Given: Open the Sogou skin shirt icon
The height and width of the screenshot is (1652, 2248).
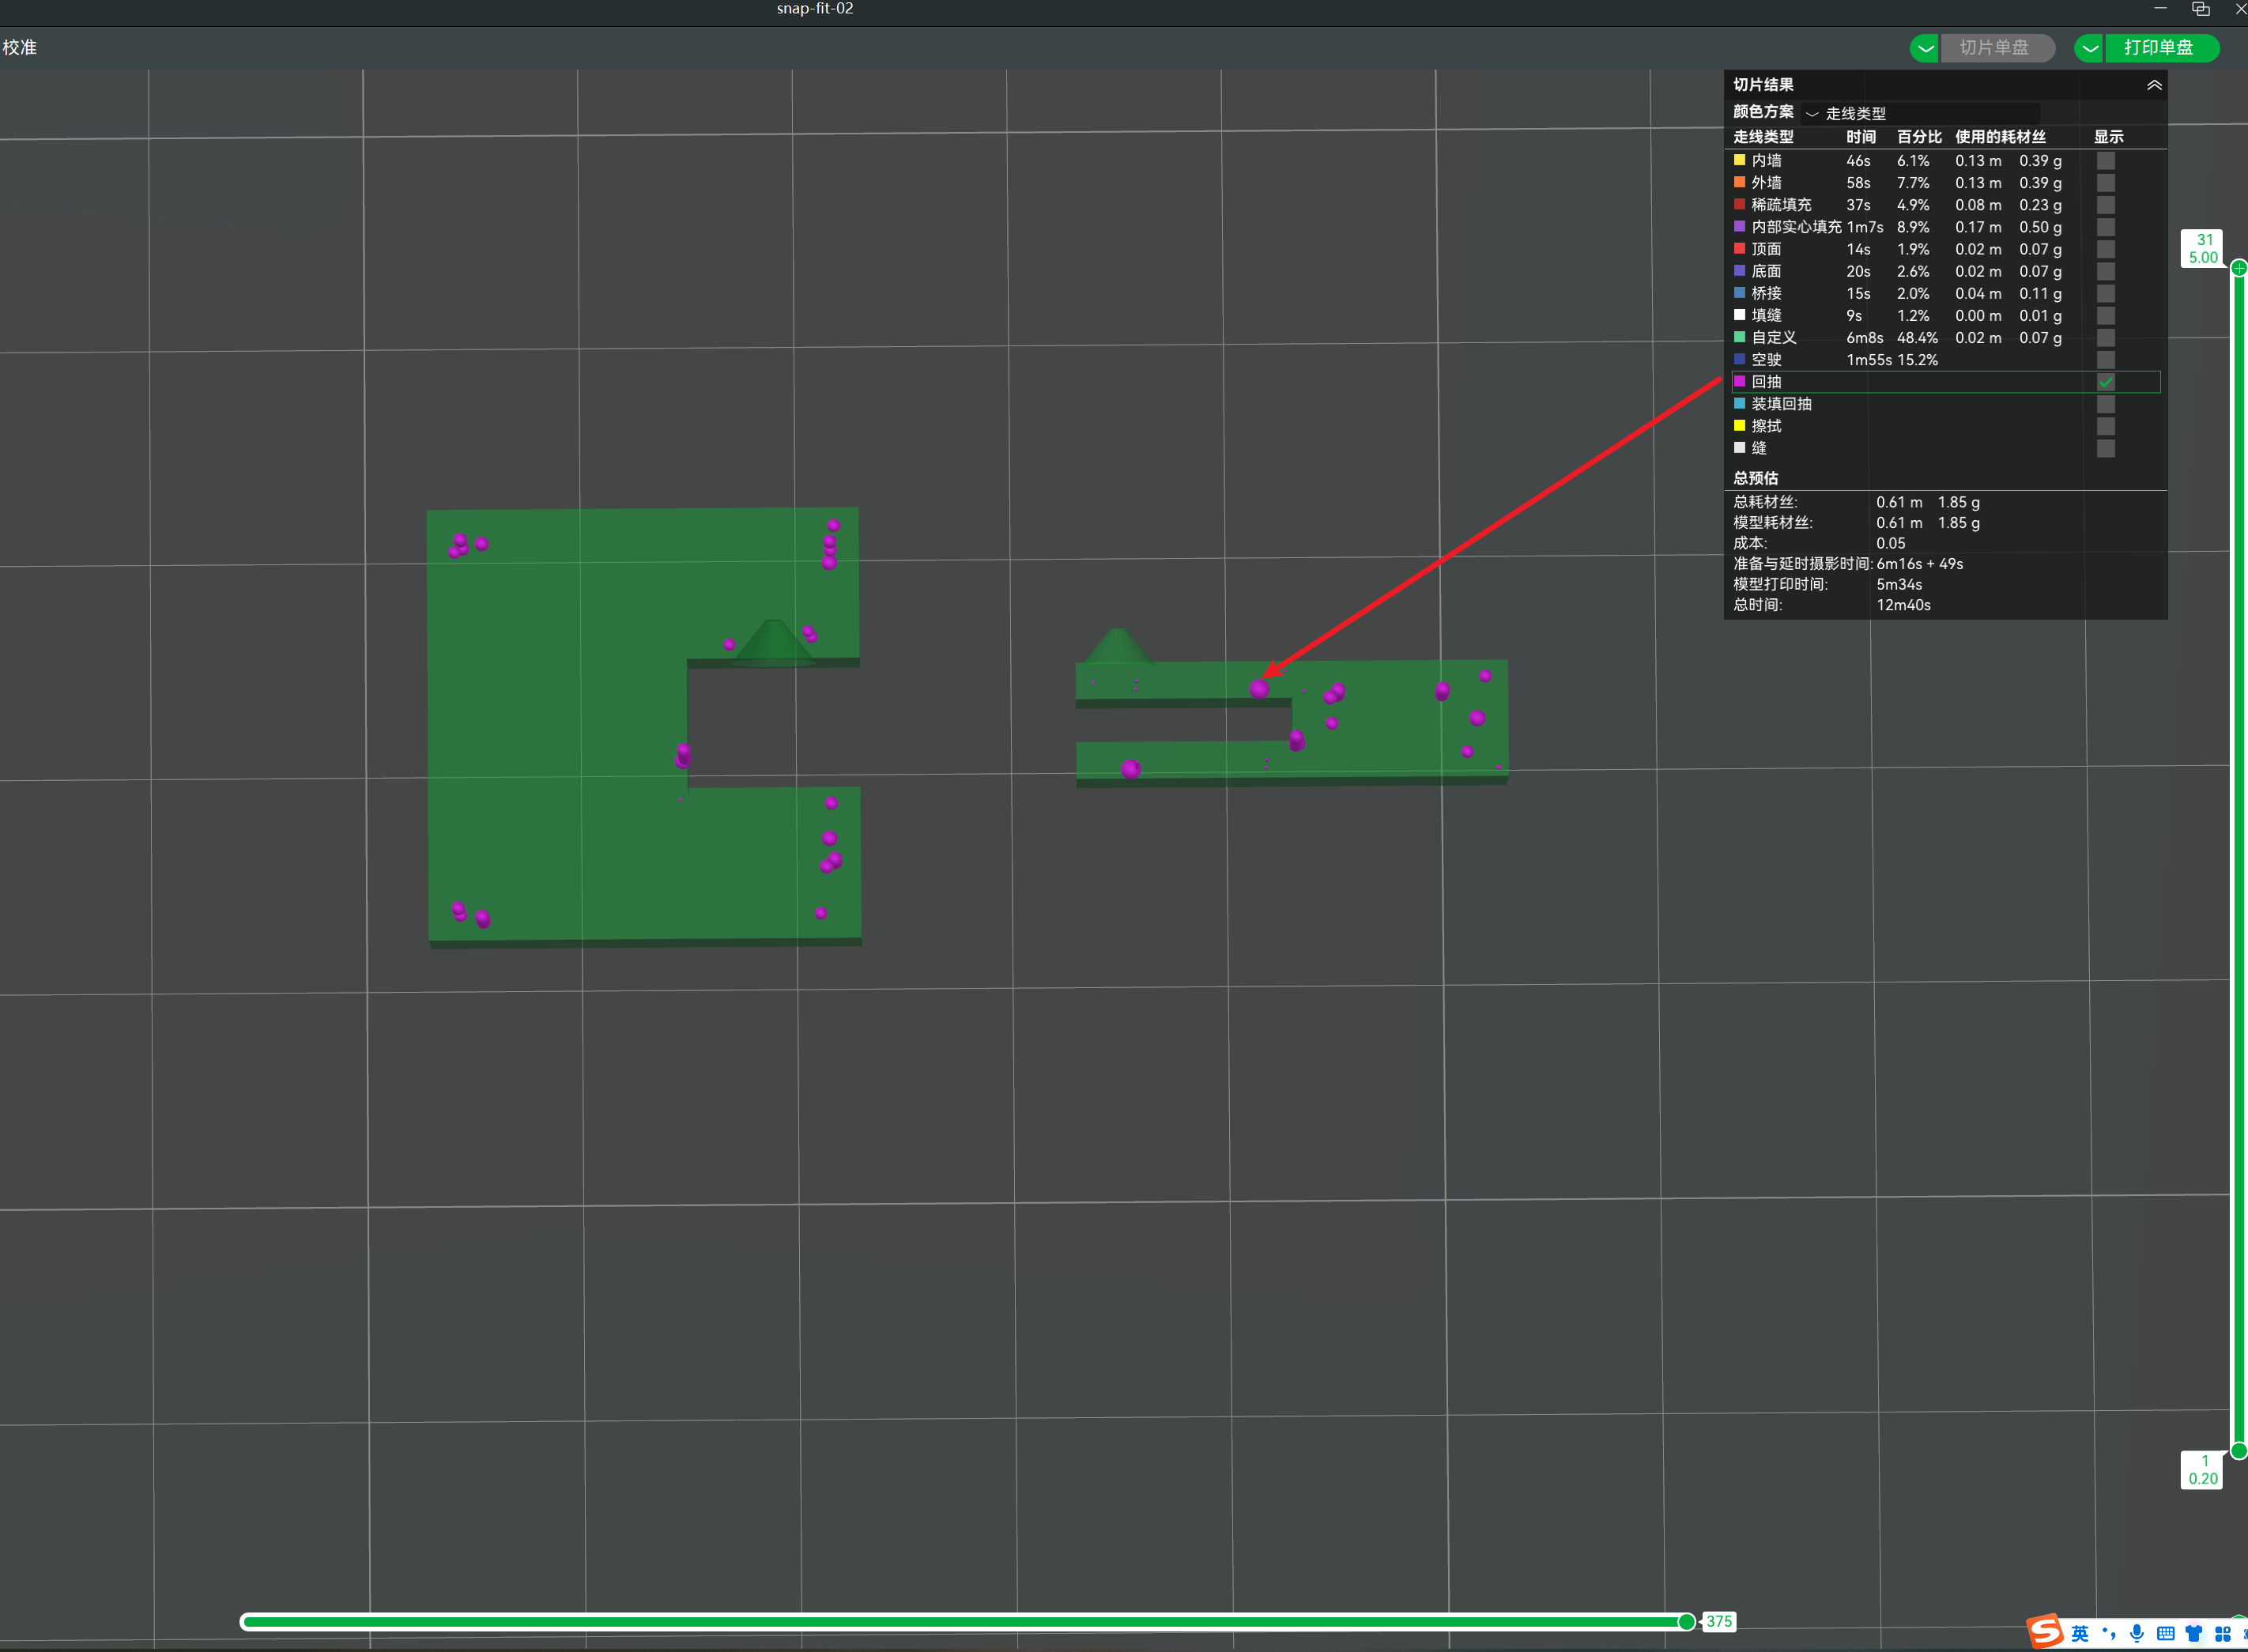Looking at the screenshot, I should point(2194,1633).
